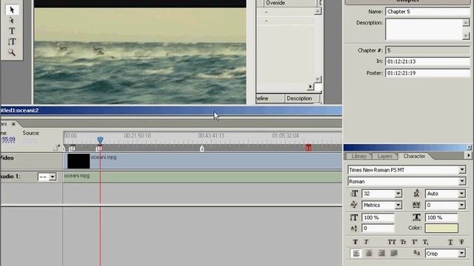Toggle All Caps text style

(x=392, y=242)
